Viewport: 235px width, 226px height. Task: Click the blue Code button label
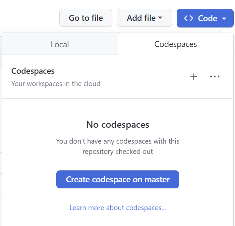pyautogui.click(x=207, y=18)
